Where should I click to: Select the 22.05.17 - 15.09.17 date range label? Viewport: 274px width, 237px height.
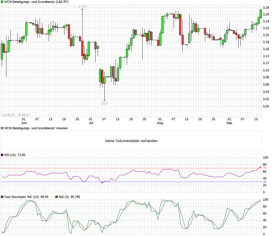tap(16, 115)
